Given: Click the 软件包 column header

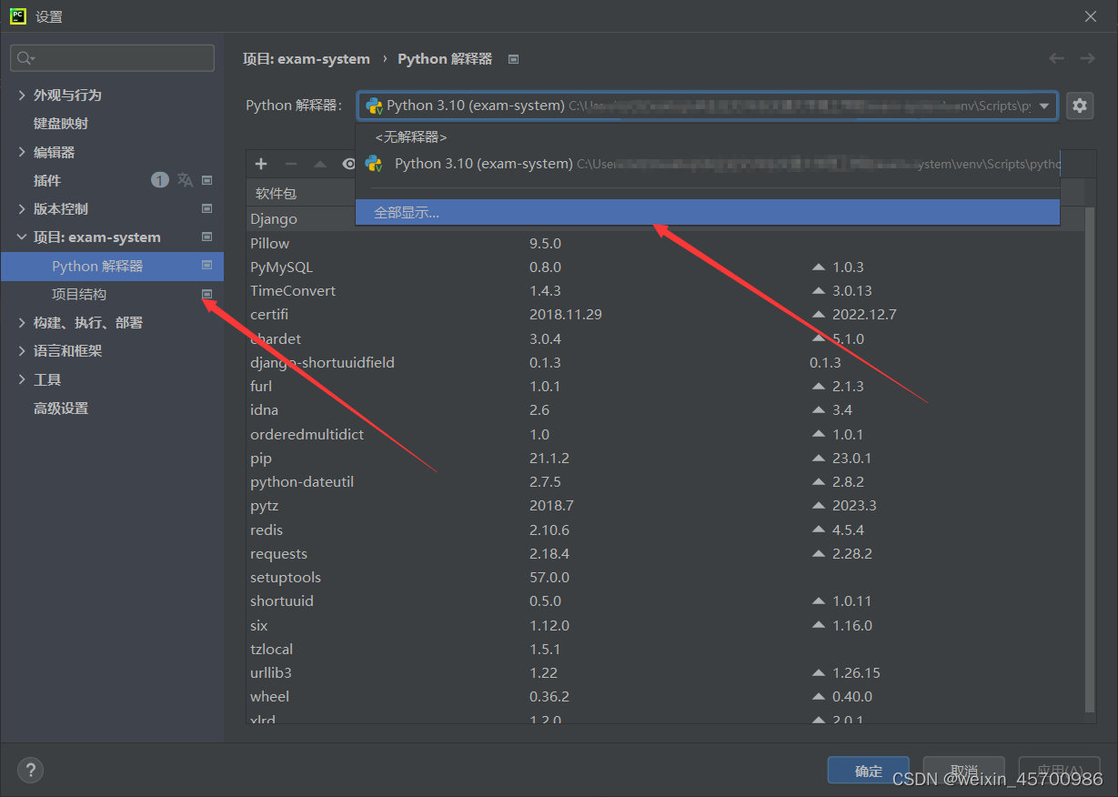Looking at the screenshot, I should pos(276,193).
